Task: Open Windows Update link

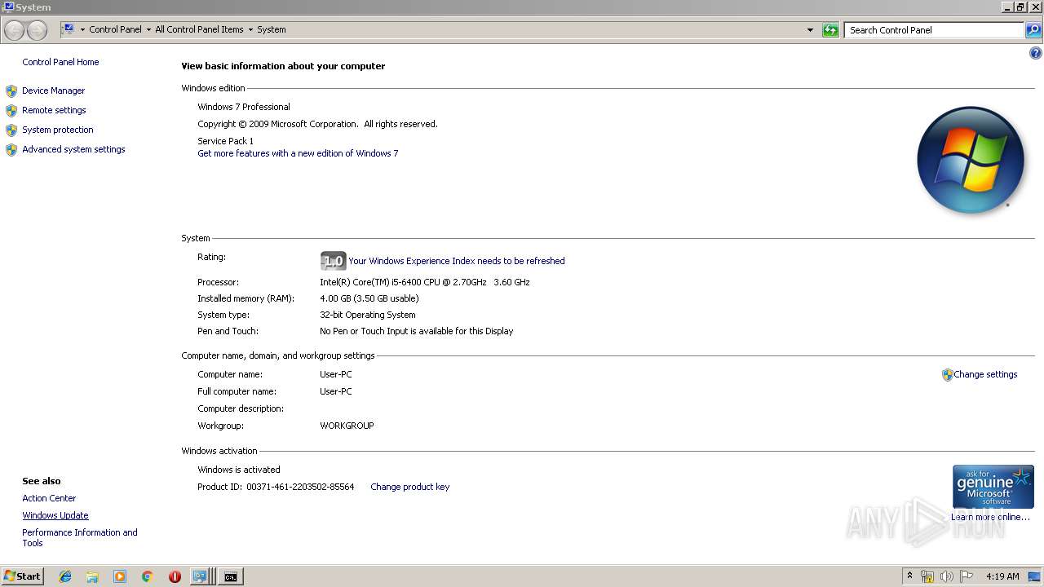Action: pyautogui.click(x=55, y=515)
